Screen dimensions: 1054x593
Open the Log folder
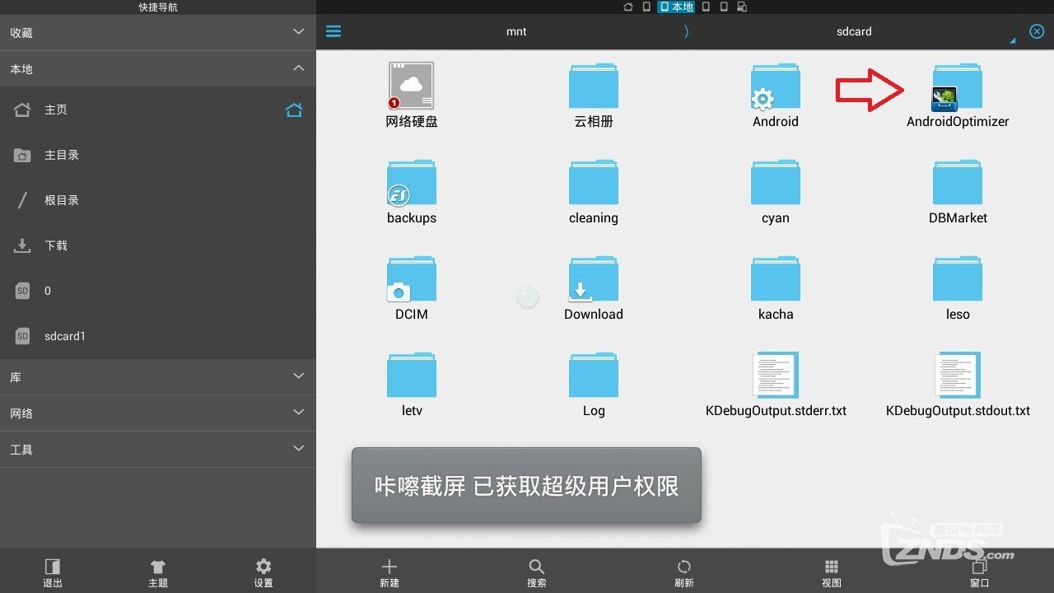click(x=594, y=375)
